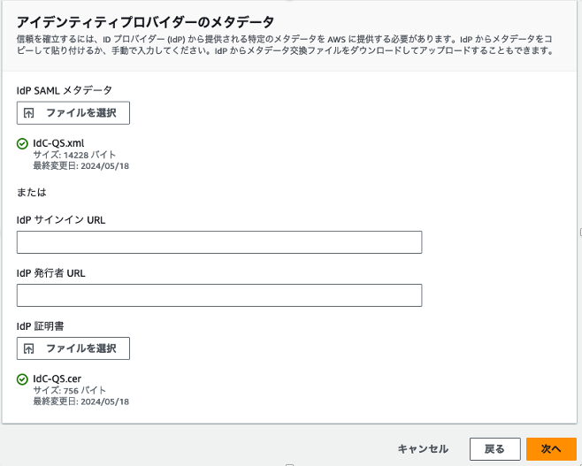The image size is (582, 466).
Task: Click the サイズ: 14228 バイト text
Action: pyautogui.click(x=74, y=155)
